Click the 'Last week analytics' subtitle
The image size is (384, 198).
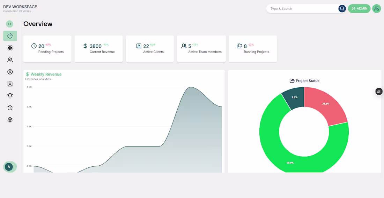38,79
